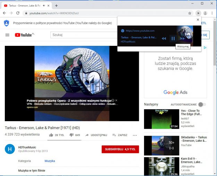Viewport: 217px width, 176px height.
Task: Save the video with ZAPISZ
Action: [x=120, y=135]
